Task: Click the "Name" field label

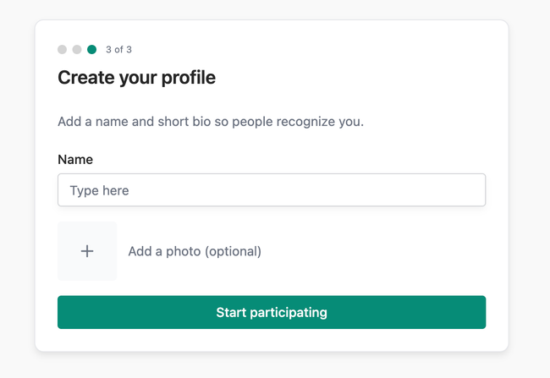Action: pos(75,159)
